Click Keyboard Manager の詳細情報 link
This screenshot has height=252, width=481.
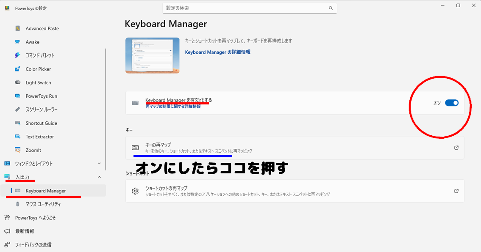pyautogui.click(x=217, y=52)
